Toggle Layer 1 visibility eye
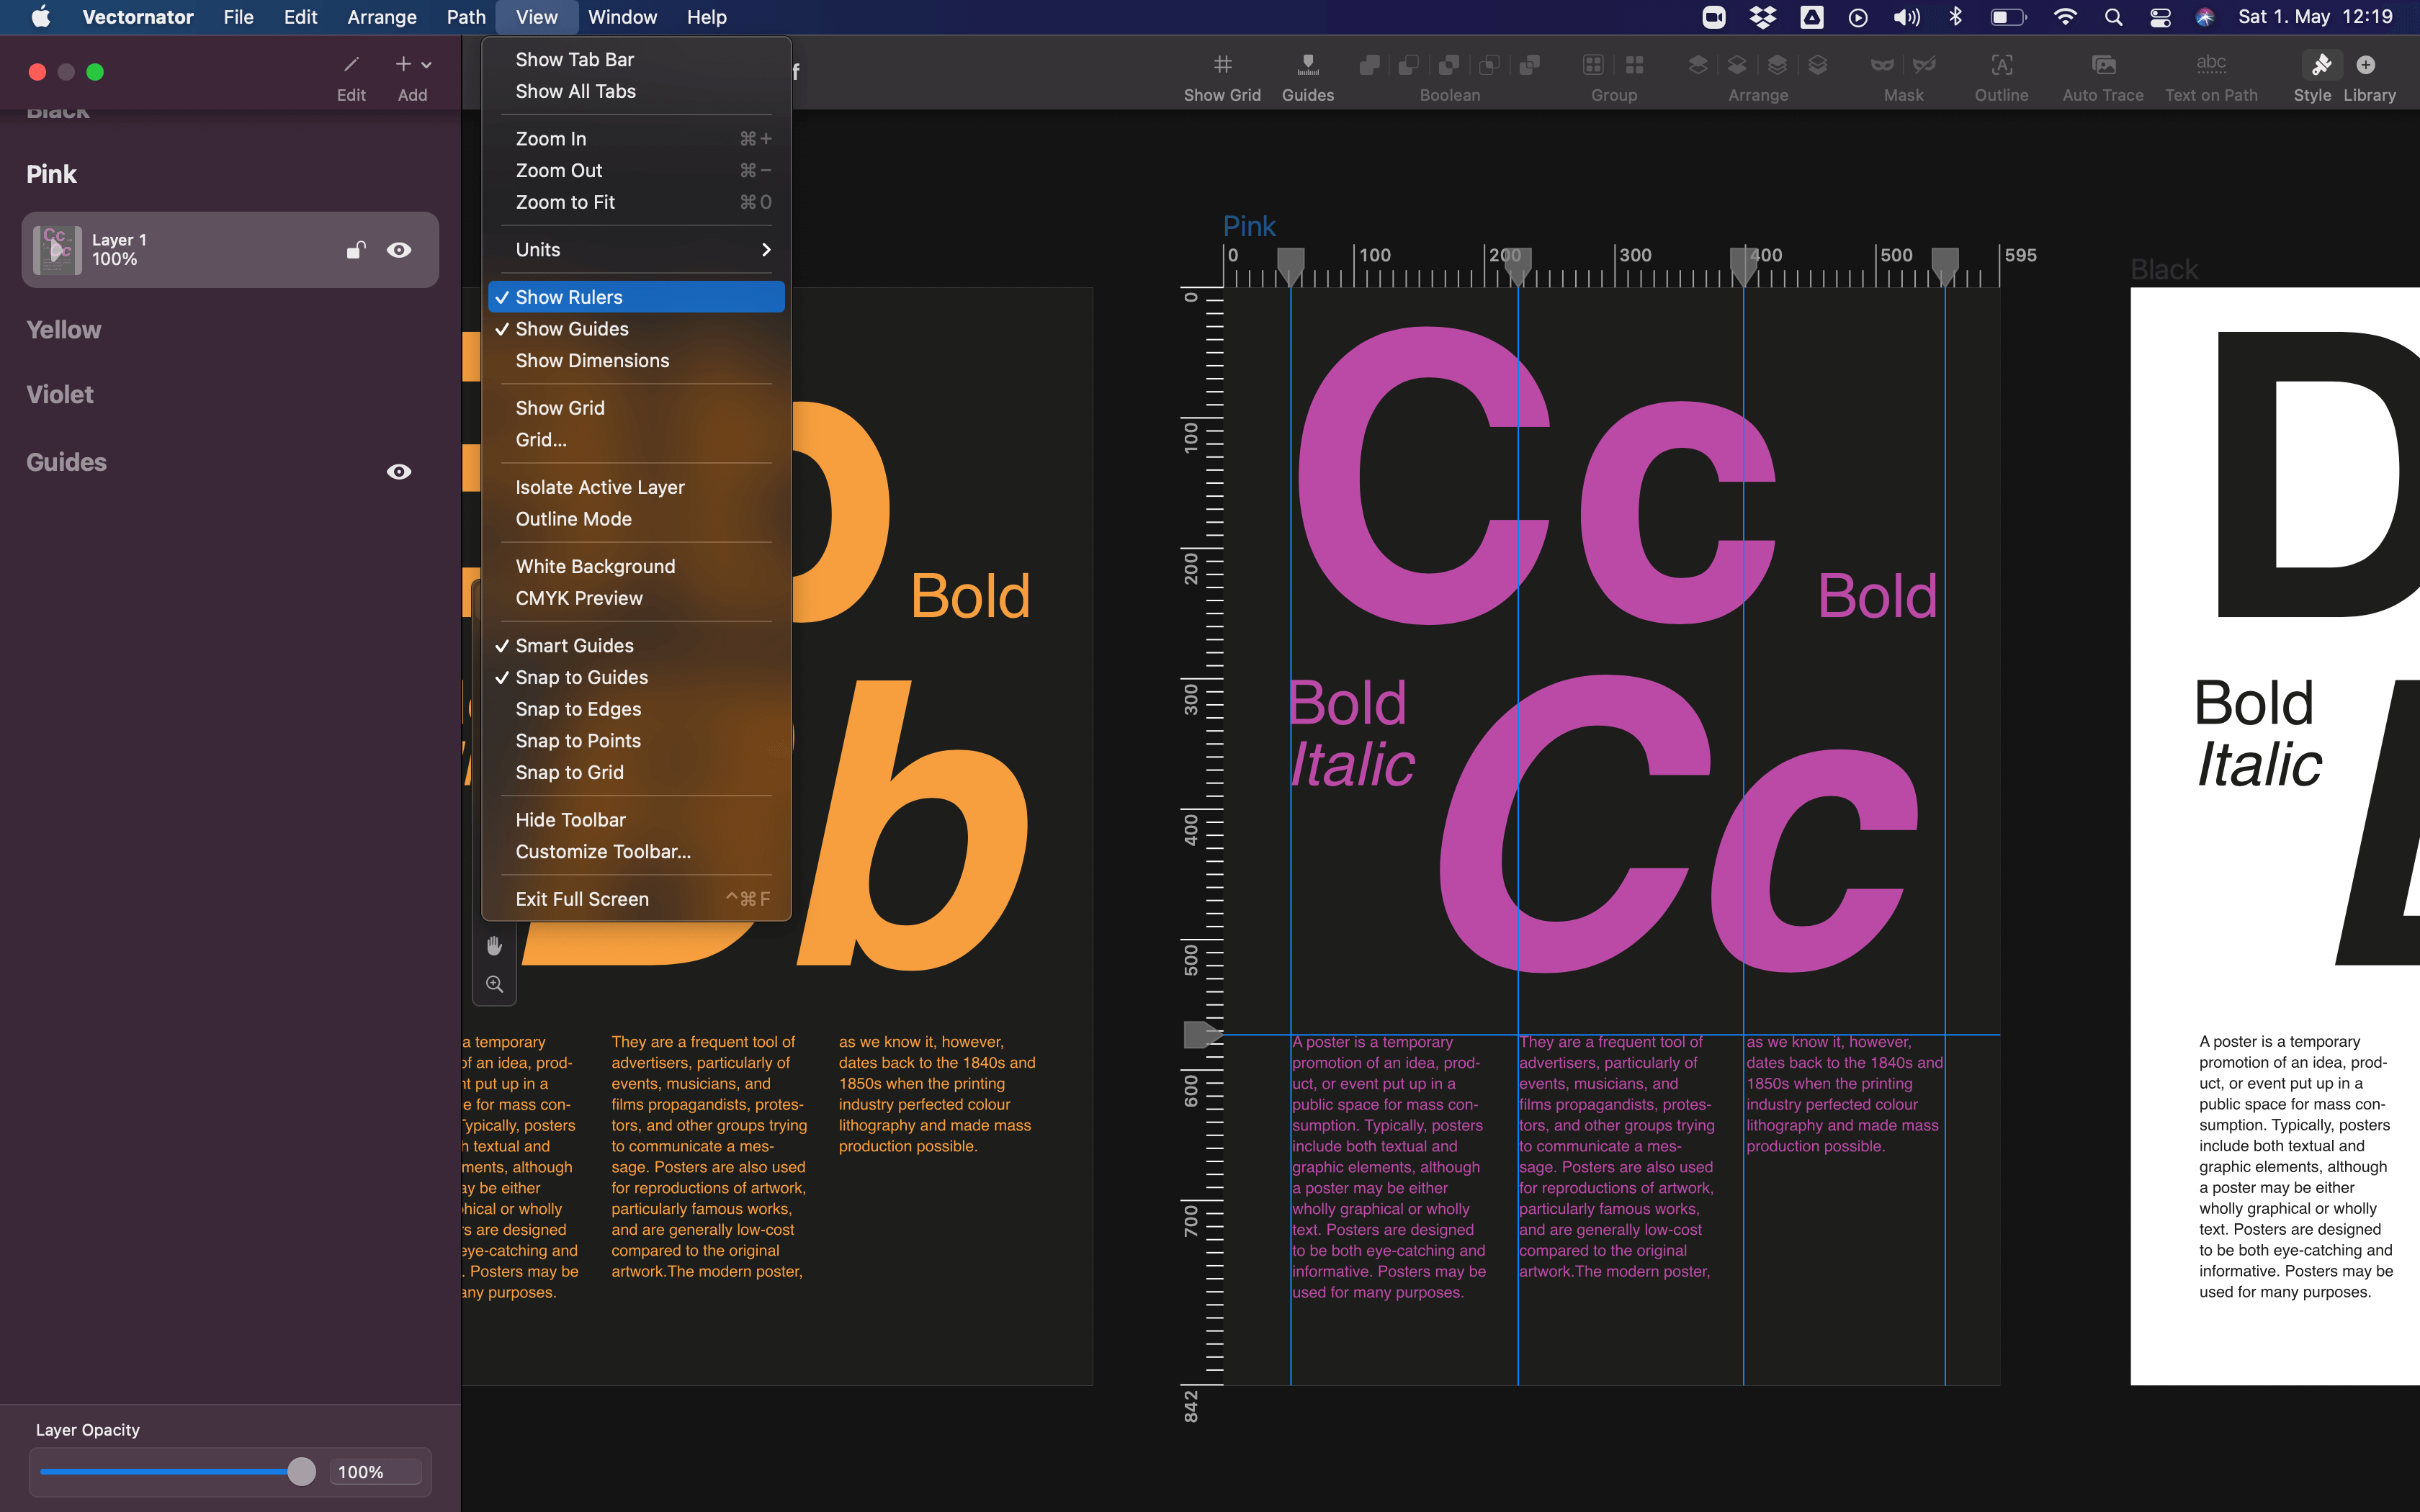 click(399, 250)
